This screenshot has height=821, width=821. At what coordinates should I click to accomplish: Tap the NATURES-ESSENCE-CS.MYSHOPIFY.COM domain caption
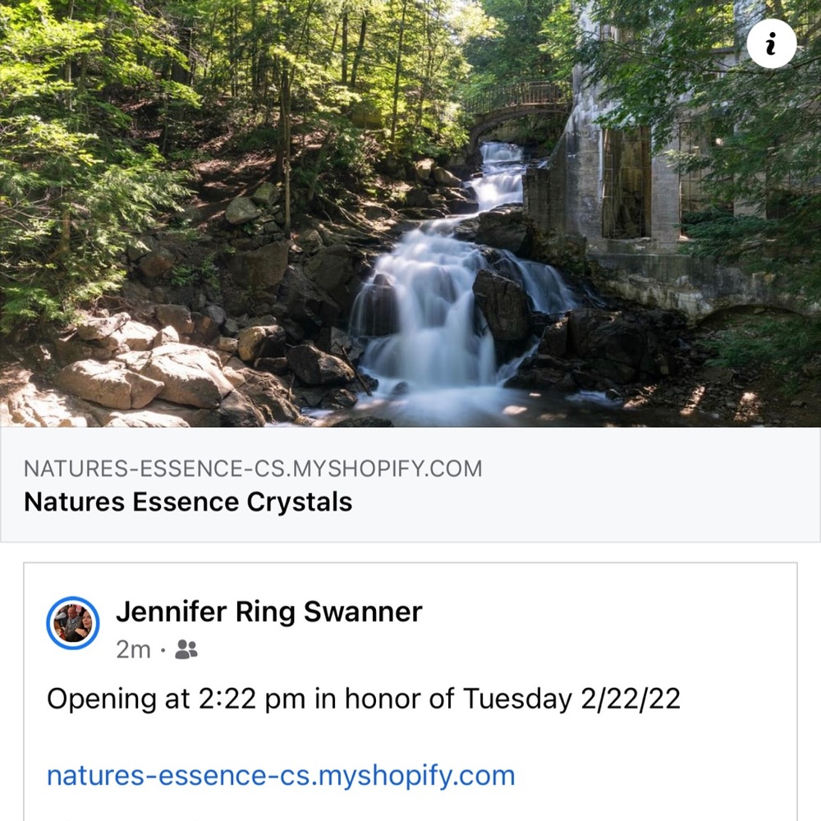point(253,470)
